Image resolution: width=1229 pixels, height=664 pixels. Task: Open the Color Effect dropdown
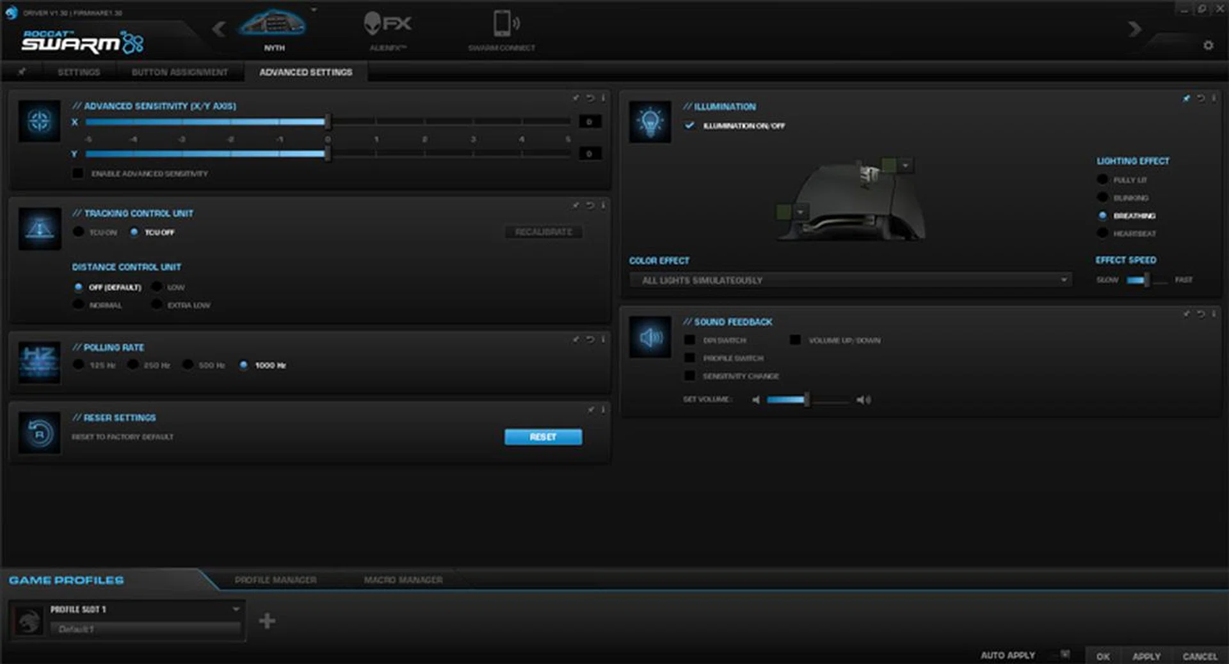[x=849, y=280]
